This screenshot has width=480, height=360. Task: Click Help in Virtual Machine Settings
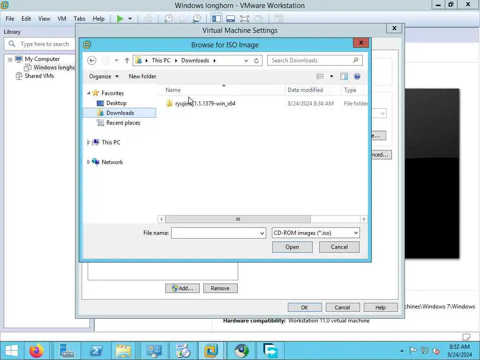[x=381, y=307]
